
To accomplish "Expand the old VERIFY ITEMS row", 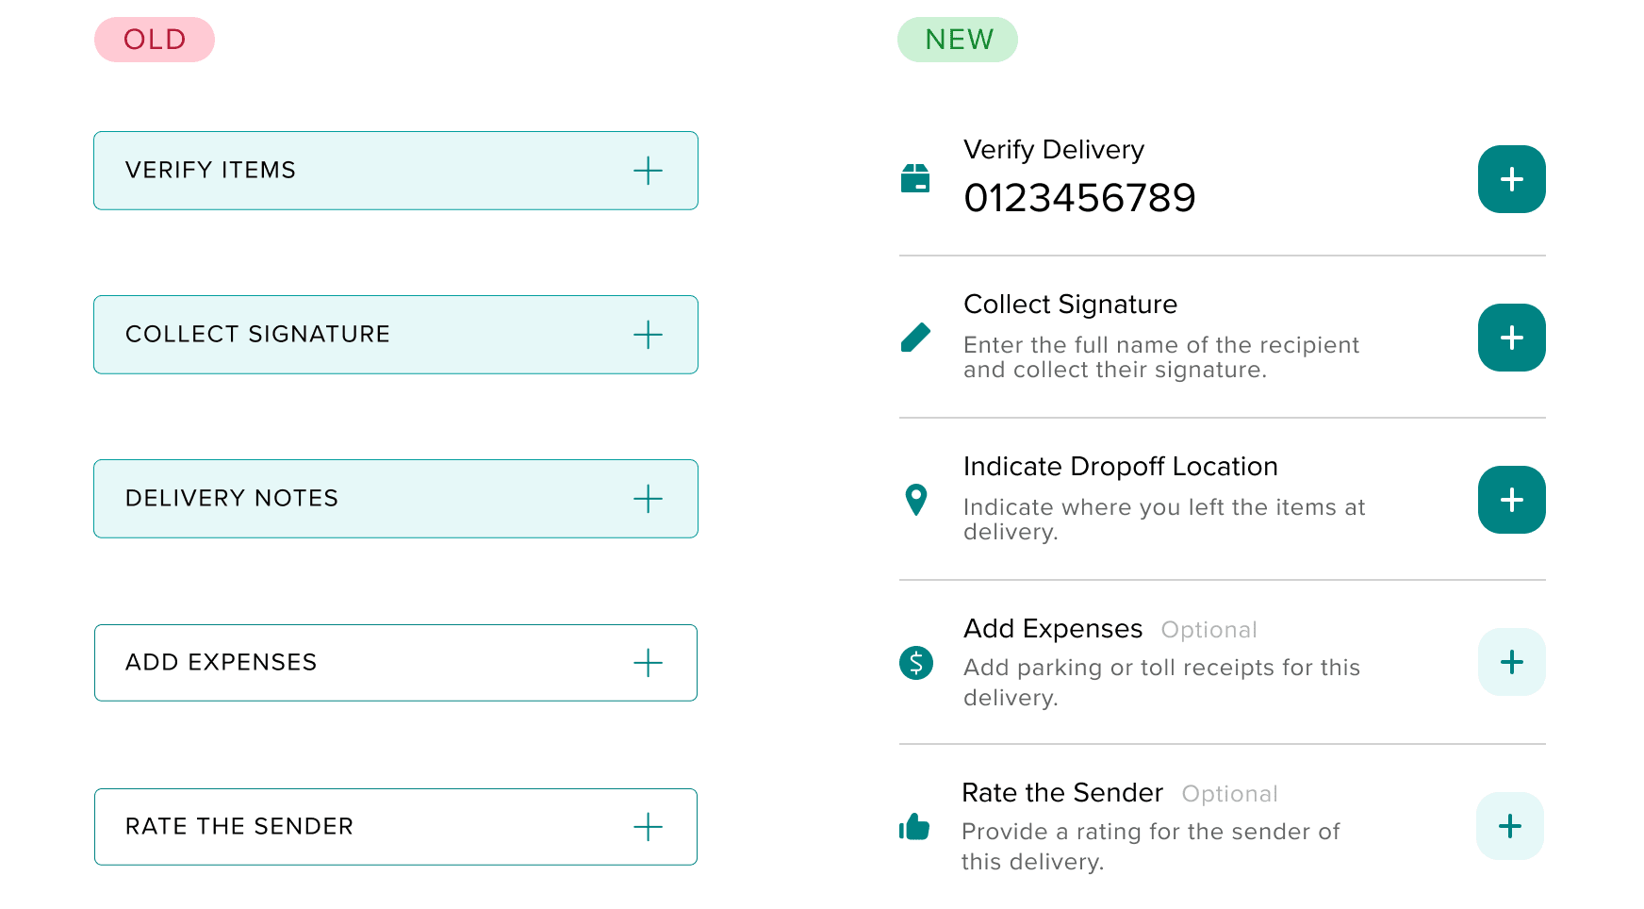I will tap(648, 171).
